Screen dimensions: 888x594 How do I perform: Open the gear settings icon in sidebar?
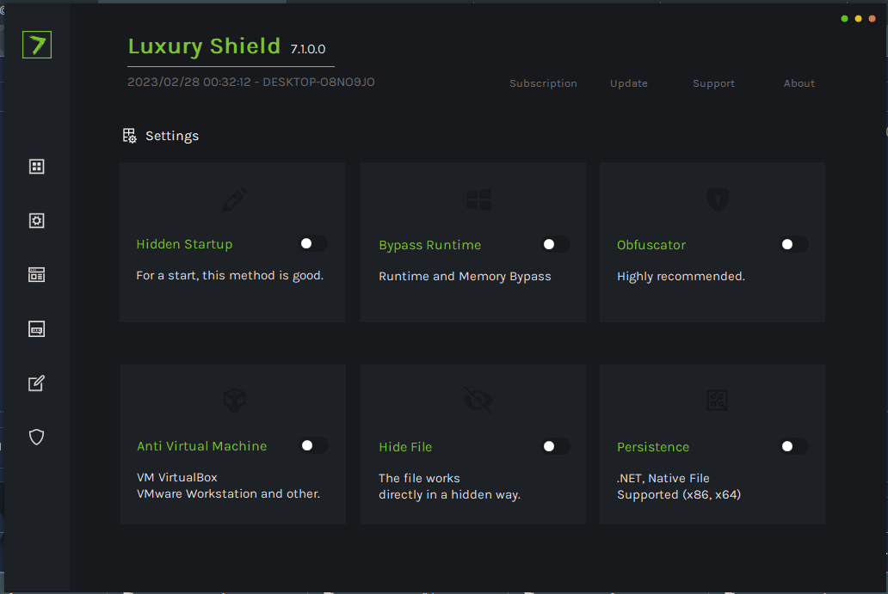37,221
